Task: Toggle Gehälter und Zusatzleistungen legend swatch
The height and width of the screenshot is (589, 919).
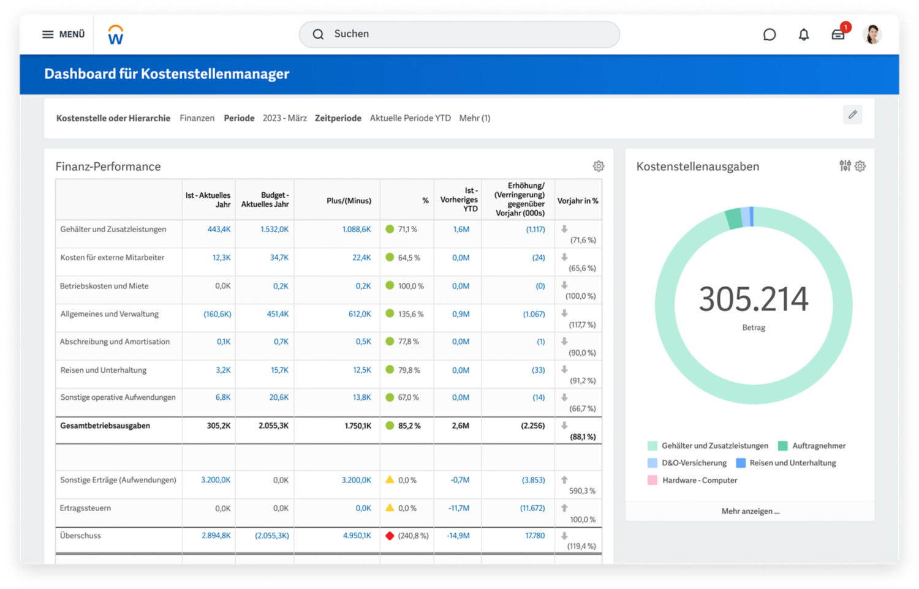Action: click(652, 446)
